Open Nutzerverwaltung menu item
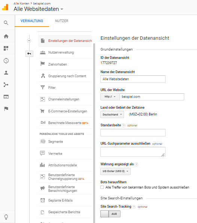Screen dimensions: 197x223 [x=65, y=52]
